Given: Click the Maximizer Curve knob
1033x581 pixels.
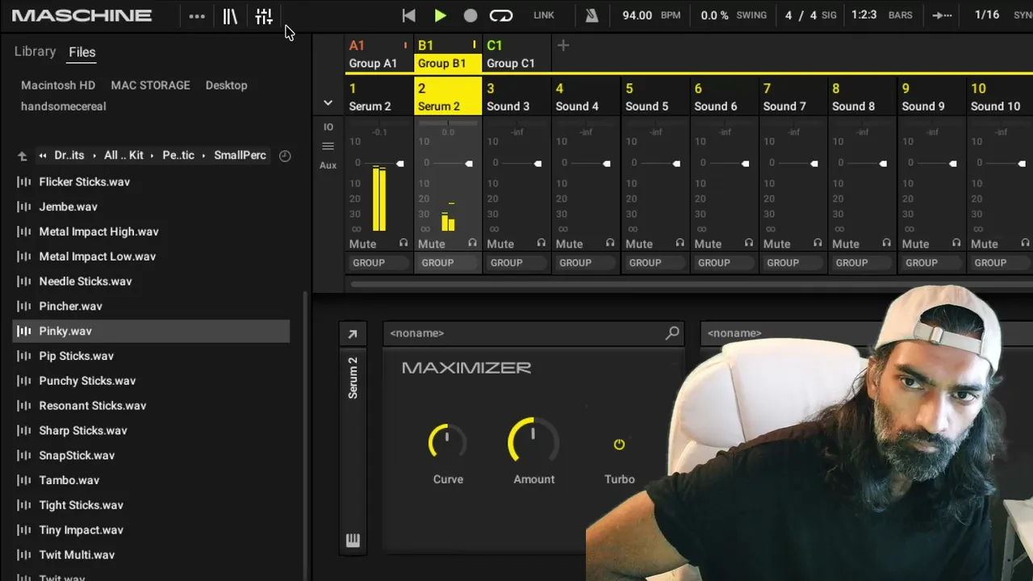Looking at the screenshot, I should tap(447, 443).
